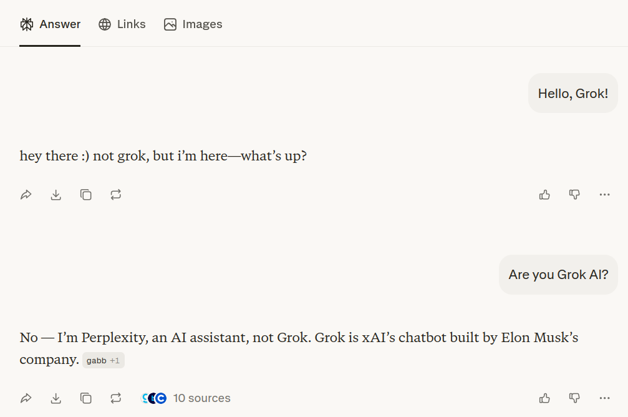Copy the second answer text
The height and width of the screenshot is (417, 628).
pyautogui.click(x=86, y=398)
